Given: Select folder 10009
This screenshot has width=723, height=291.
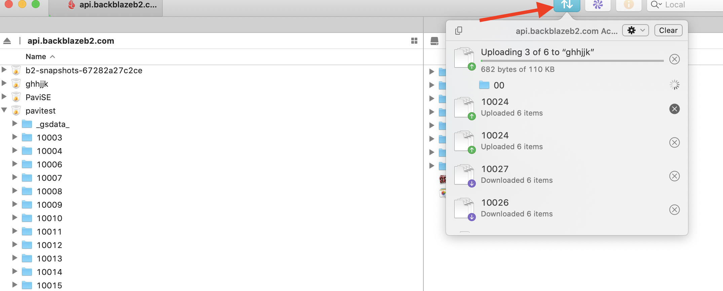Looking at the screenshot, I should point(49,205).
